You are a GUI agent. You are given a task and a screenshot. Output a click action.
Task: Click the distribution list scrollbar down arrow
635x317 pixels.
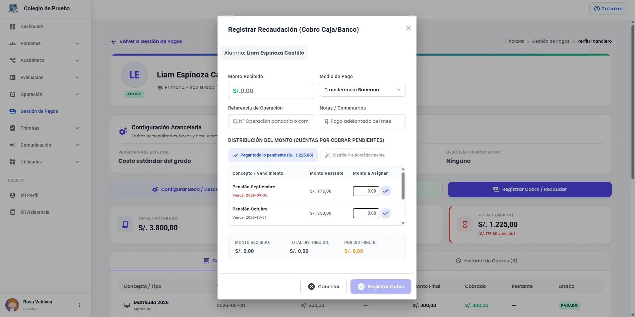[x=403, y=223]
